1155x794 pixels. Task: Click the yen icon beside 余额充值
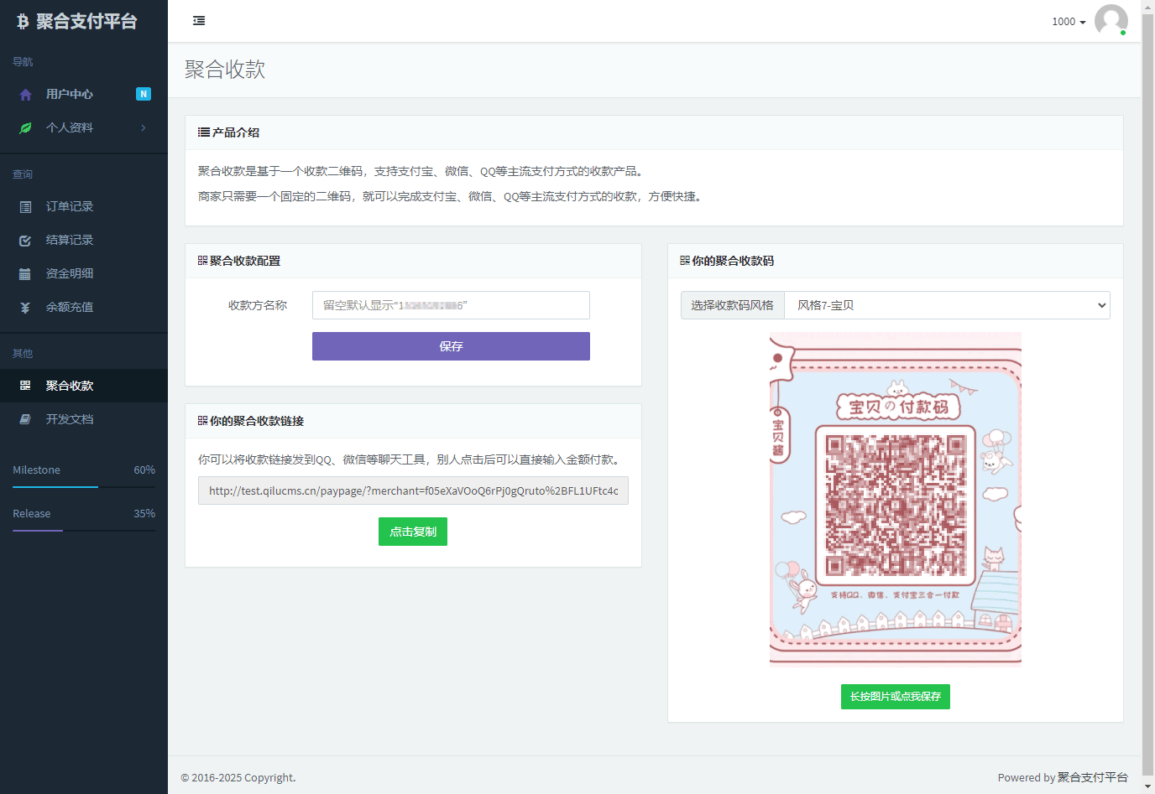(x=25, y=308)
